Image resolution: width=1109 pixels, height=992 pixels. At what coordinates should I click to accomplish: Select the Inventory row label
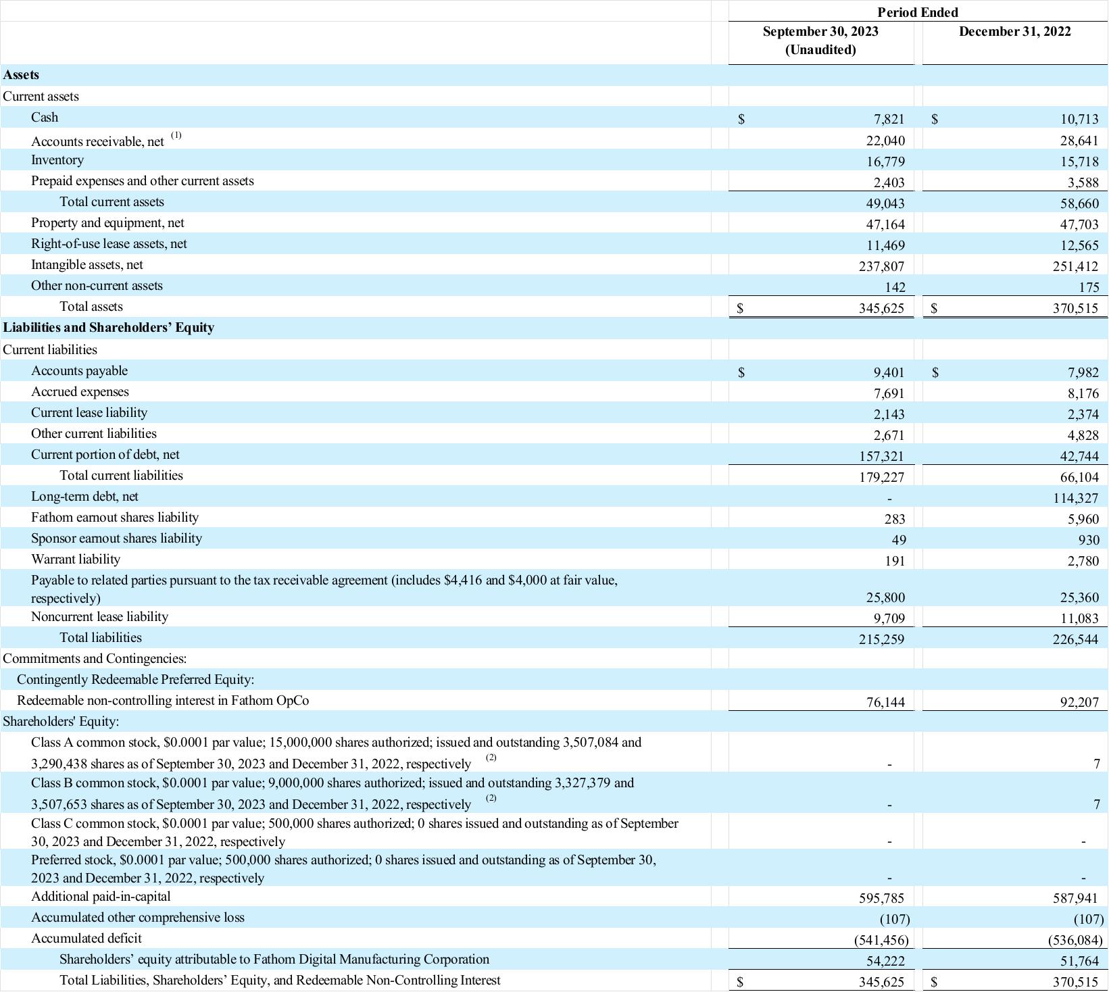57,160
